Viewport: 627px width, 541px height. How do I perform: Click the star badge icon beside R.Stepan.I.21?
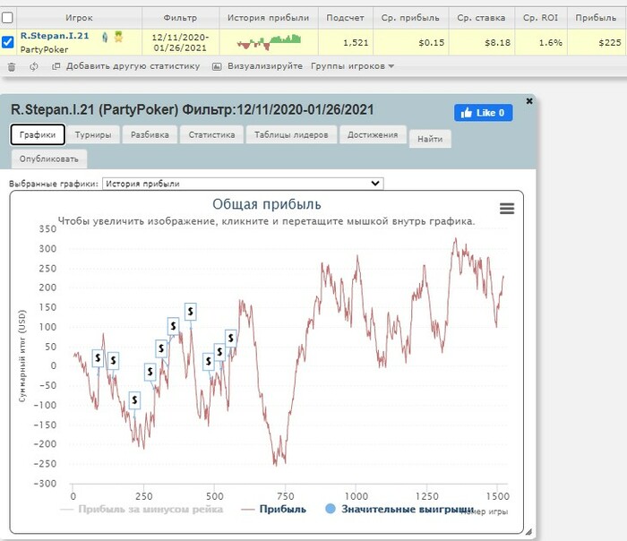[x=118, y=37]
